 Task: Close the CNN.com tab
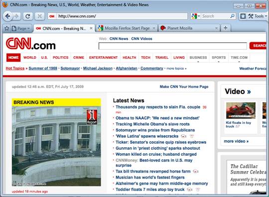[x=91, y=28]
